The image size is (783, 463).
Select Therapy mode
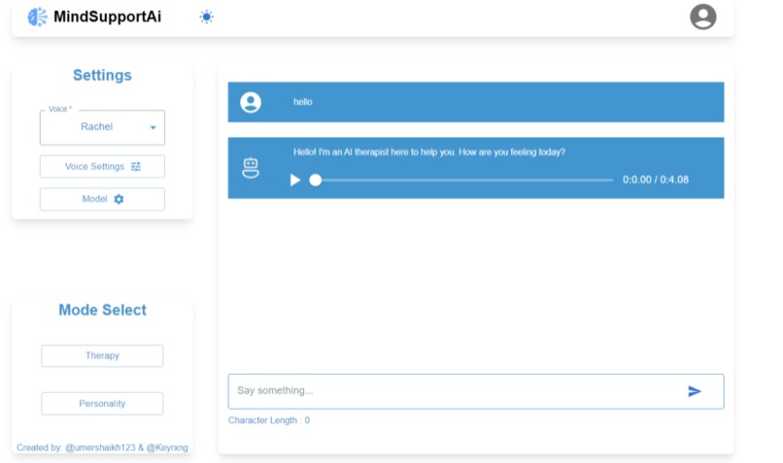pos(102,355)
